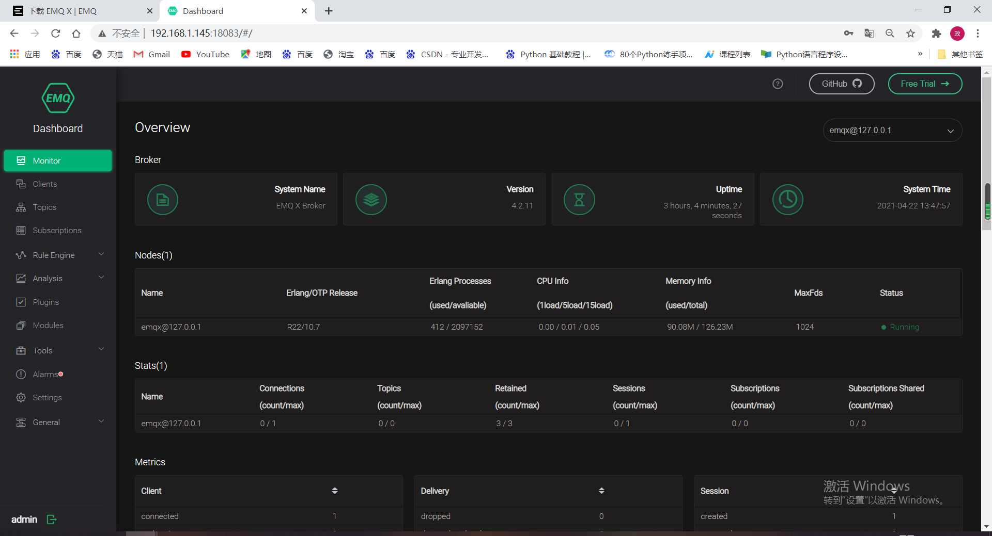992x536 pixels.
Task: Open the saved password key icon
Action: [x=848, y=34]
